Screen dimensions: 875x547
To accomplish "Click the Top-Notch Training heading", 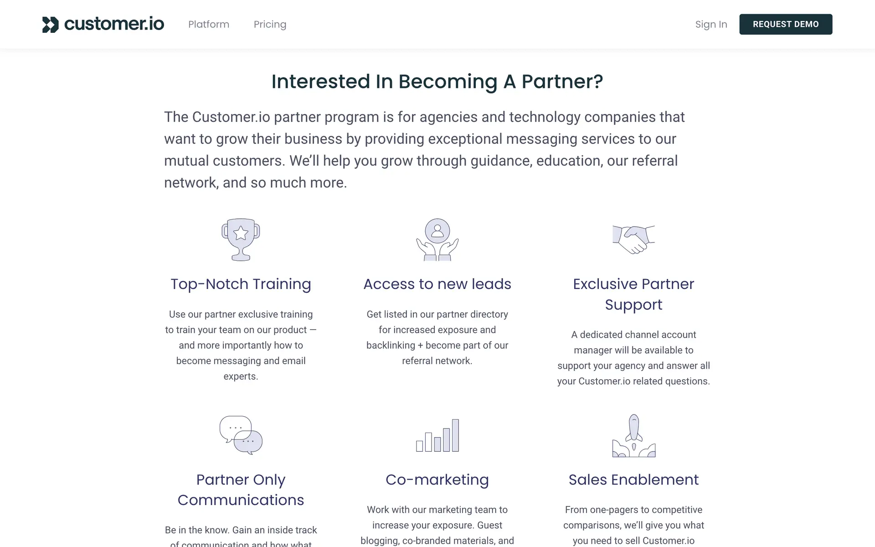I will (x=241, y=284).
